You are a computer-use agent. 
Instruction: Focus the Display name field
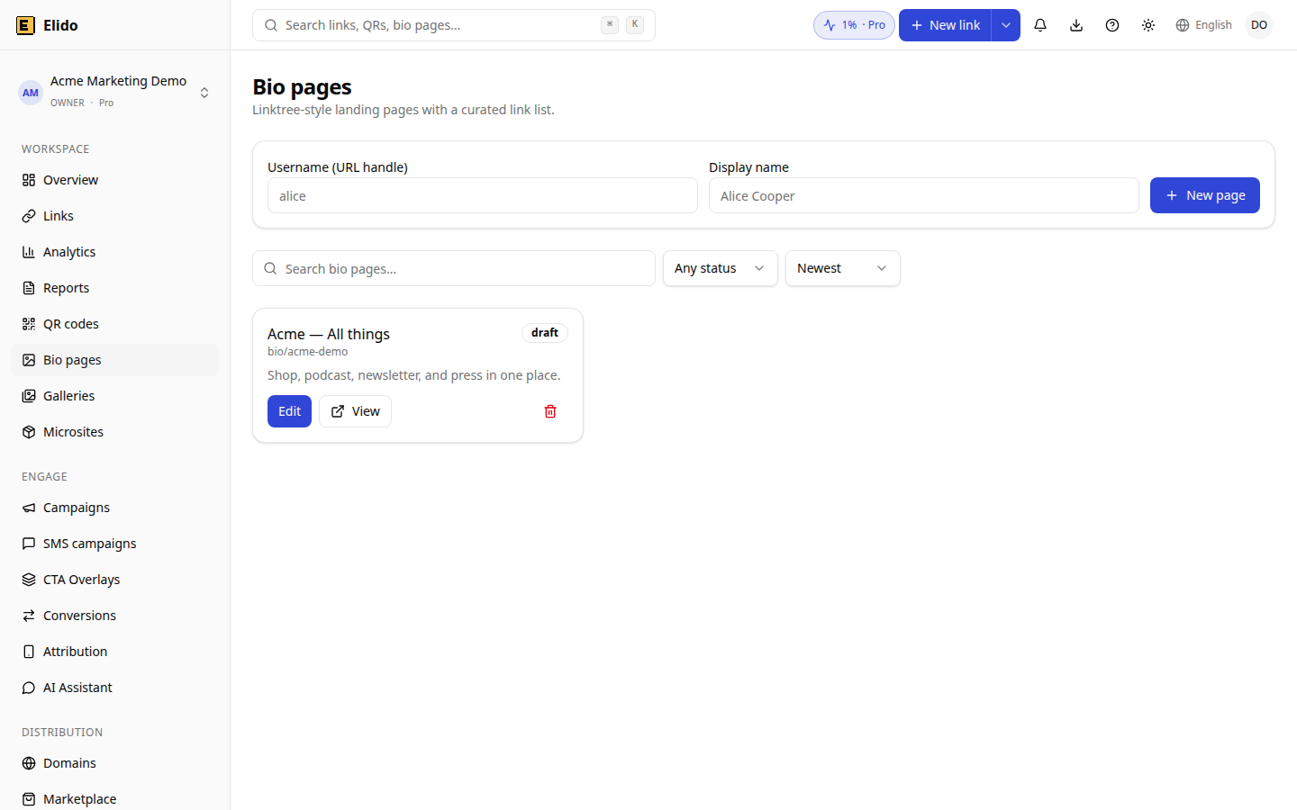click(924, 195)
